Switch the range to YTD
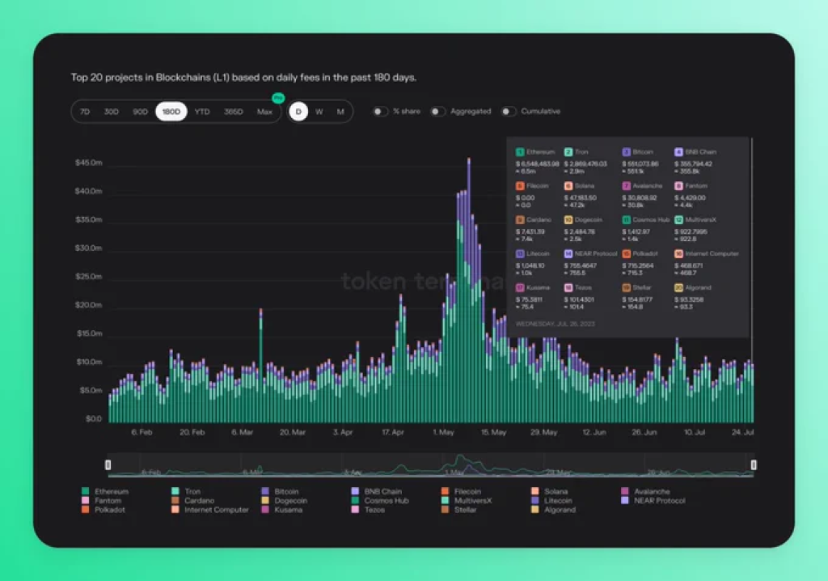Image resolution: width=828 pixels, height=581 pixels. point(202,112)
